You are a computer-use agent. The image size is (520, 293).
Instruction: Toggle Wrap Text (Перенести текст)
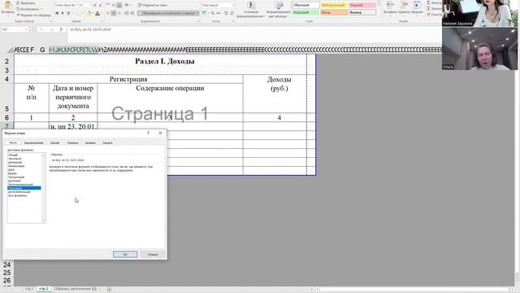(x=153, y=6)
